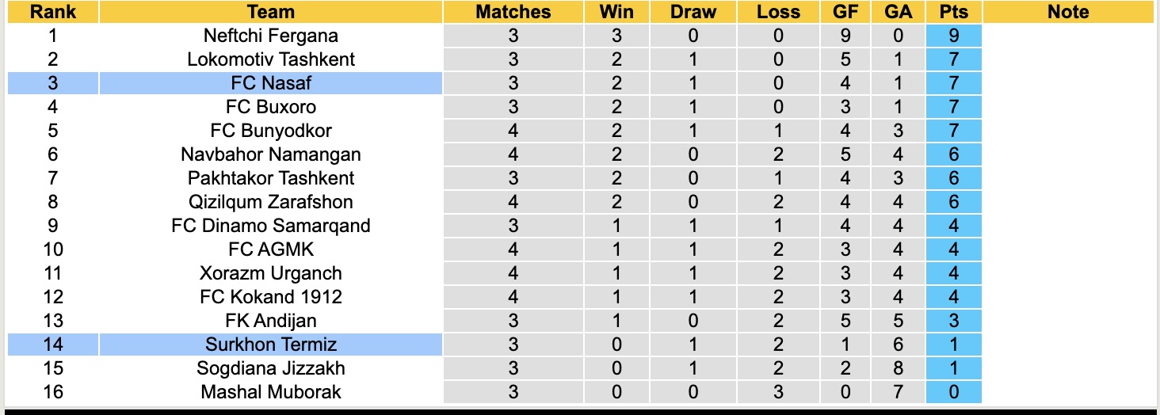Select Mashal Muborak's 0 points cell
Image resolution: width=1160 pixels, height=415 pixels.
click(953, 392)
